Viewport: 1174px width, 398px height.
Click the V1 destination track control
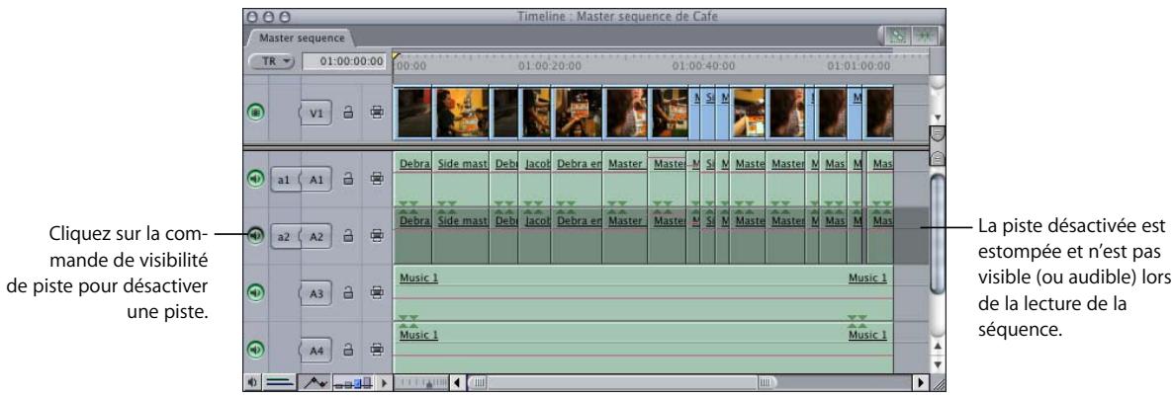316,114
